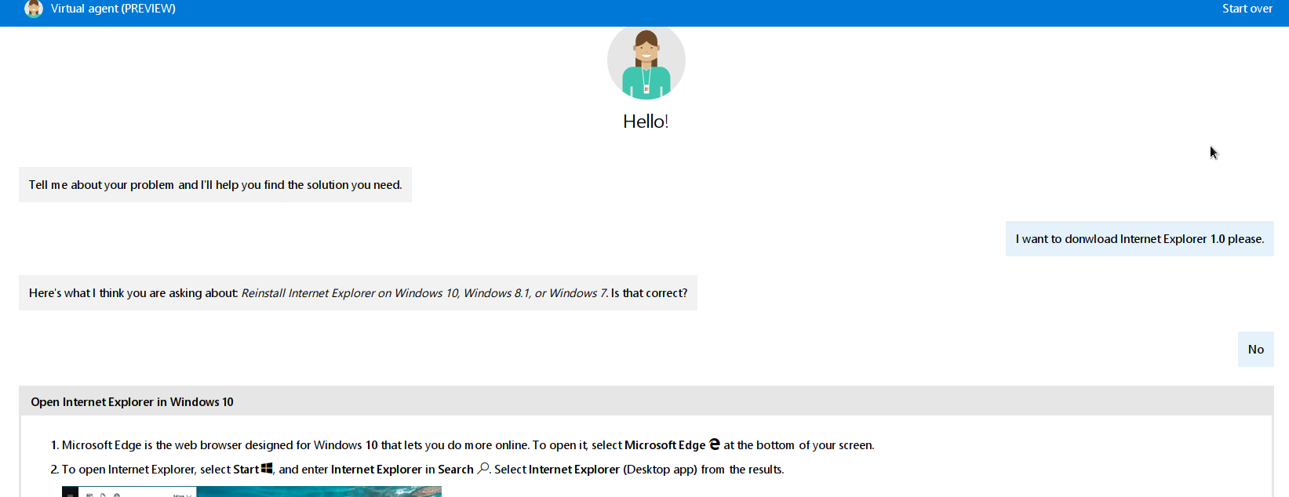
Task: Click the large virtual agent avatar
Action: [x=646, y=62]
